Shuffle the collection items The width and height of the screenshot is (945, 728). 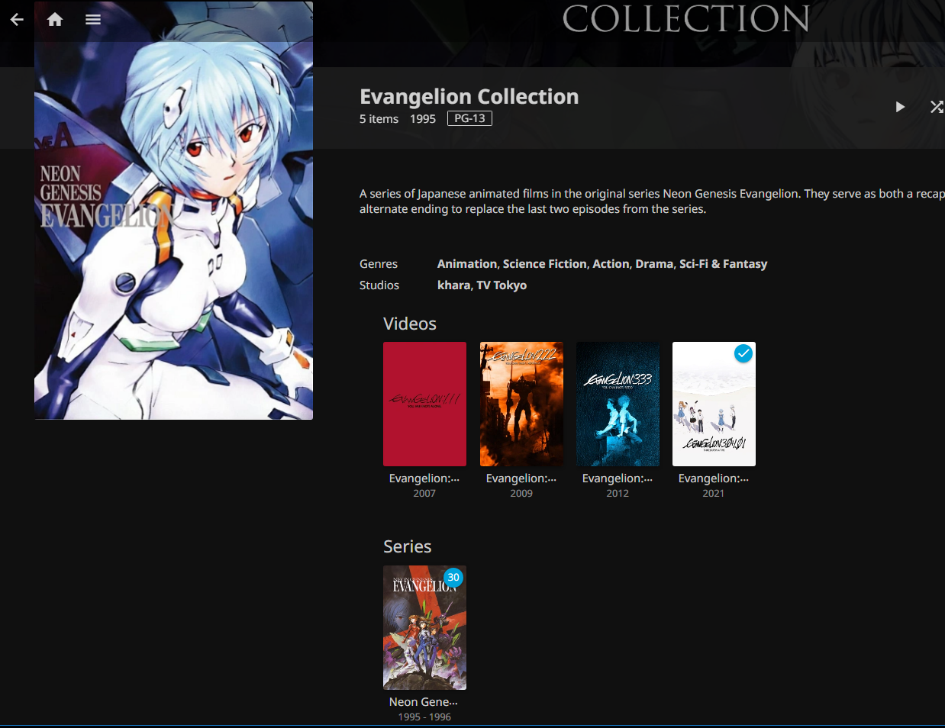936,107
